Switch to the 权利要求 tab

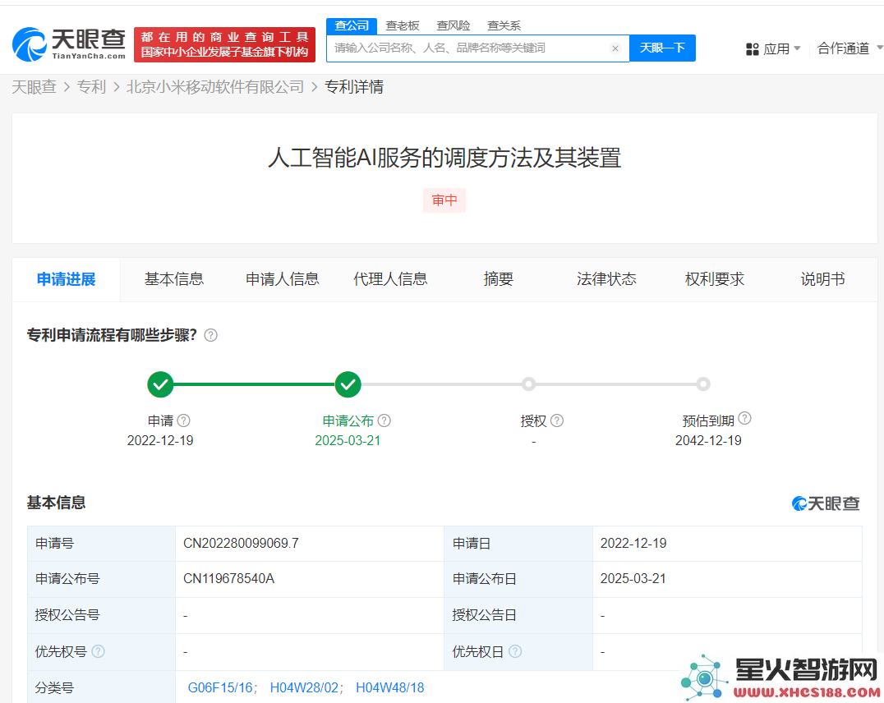(714, 279)
